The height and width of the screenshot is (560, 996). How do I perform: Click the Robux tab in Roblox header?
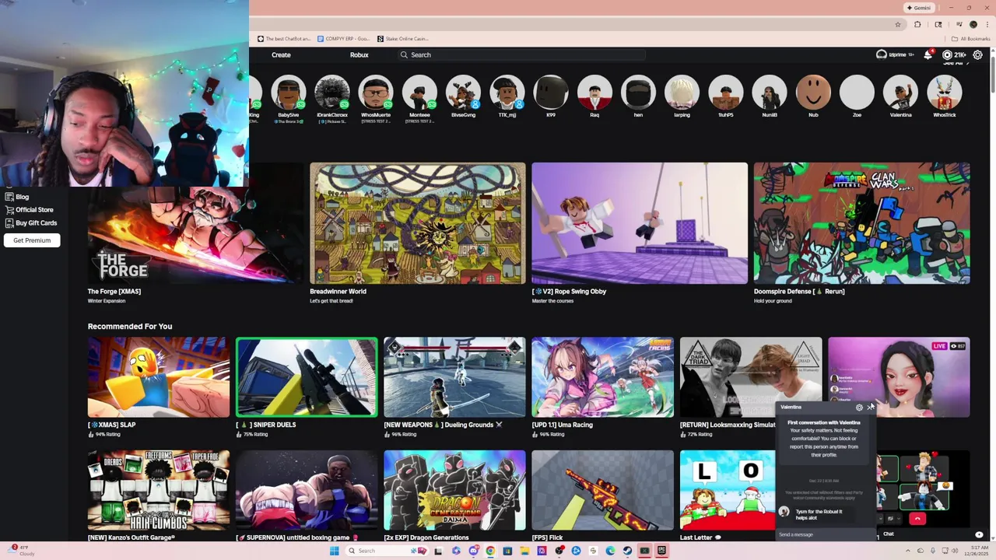tap(359, 54)
